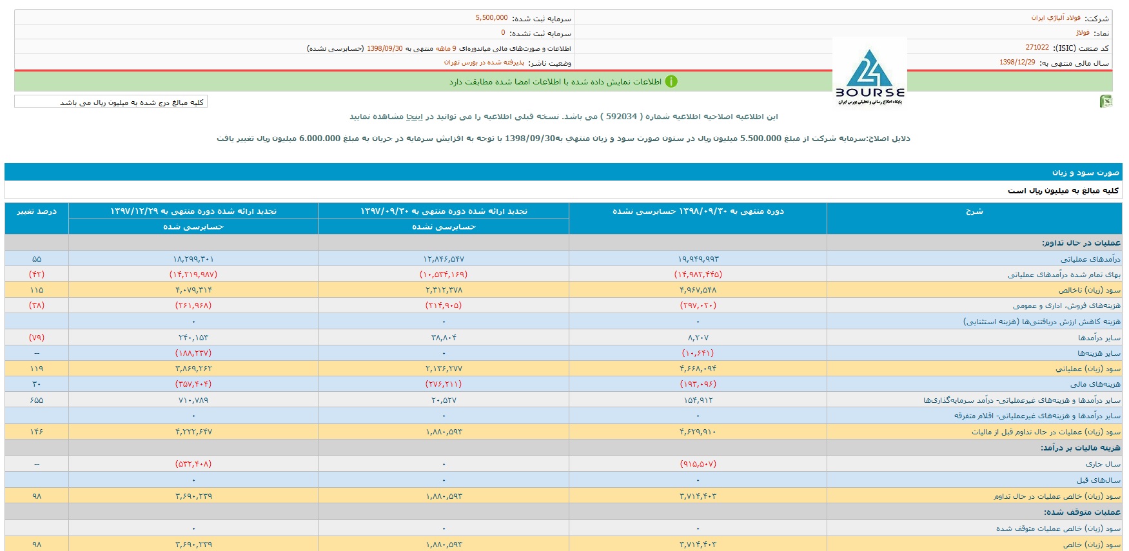This screenshot has height=551, width=1129.
Task: Click the 'تجدید ارائه شده دوره منتهی به ۱۳۹۷/۰۹/۳۰' header
Action: tap(444, 211)
